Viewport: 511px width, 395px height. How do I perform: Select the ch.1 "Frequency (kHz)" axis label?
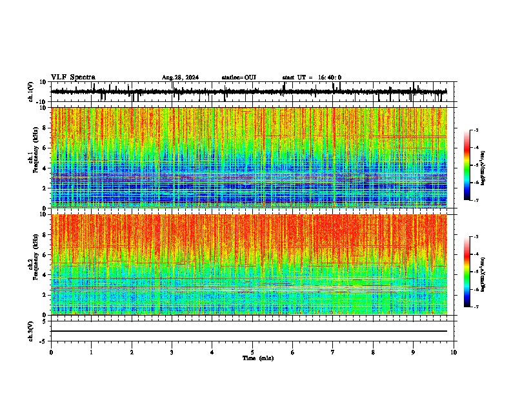[x=35, y=150]
